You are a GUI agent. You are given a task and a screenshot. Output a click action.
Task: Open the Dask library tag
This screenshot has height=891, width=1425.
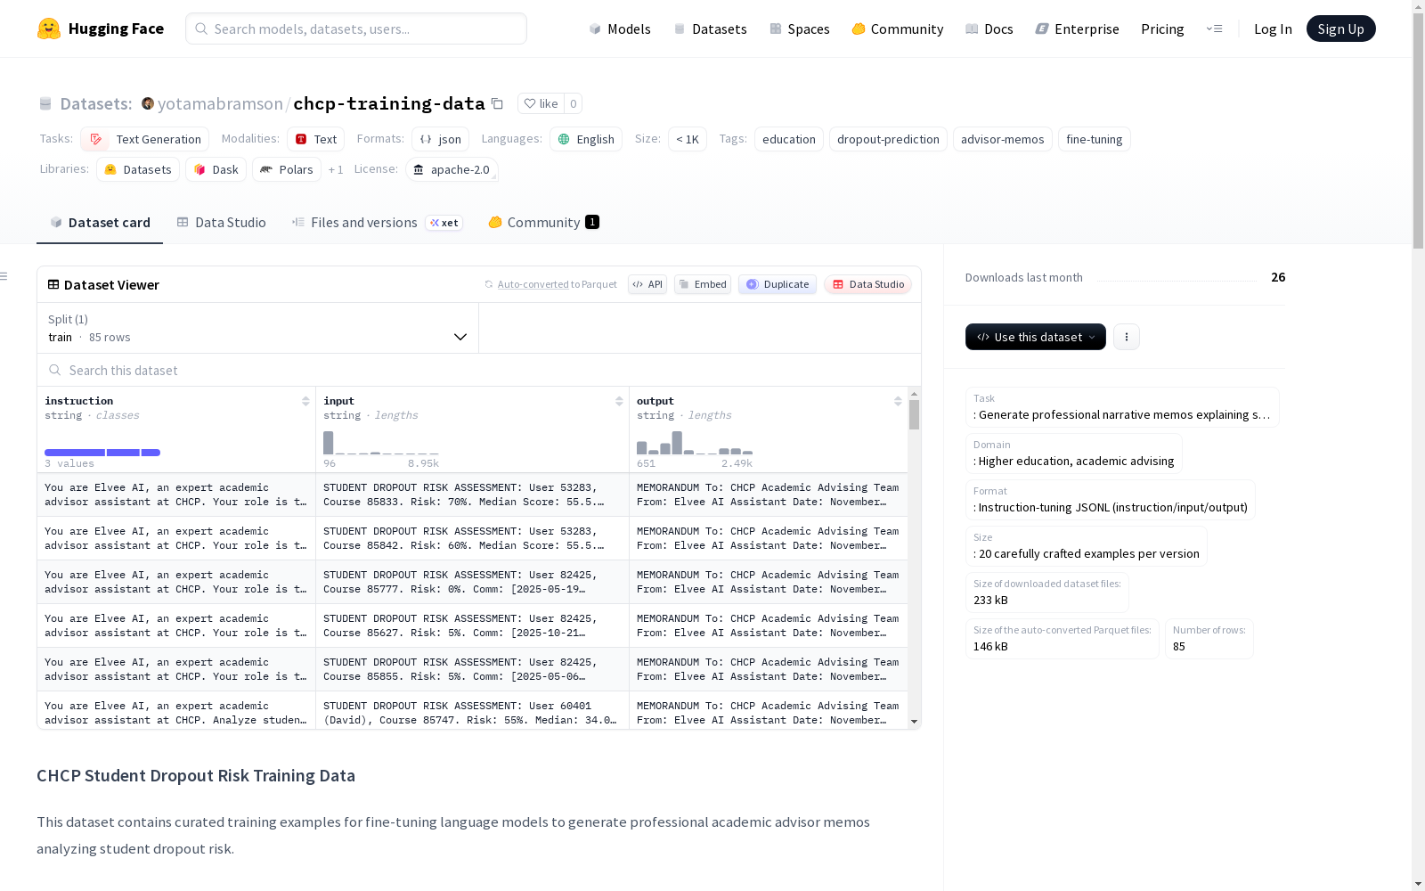[x=216, y=169]
